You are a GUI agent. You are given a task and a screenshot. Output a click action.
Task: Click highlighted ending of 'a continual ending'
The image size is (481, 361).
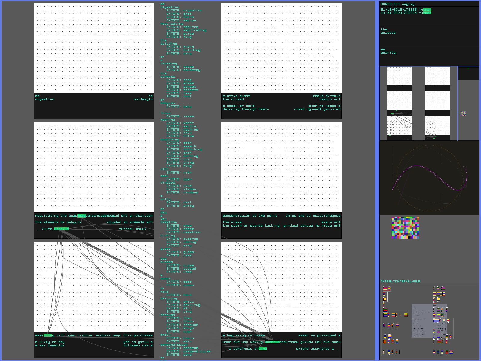[262, 349]
